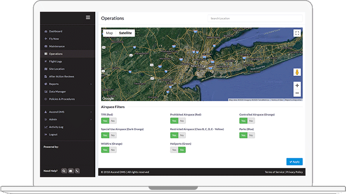This screenshot has height=194, width=346.
Task: Expand the Ascend DMS submenu chevron
Action: pos(91,112)
